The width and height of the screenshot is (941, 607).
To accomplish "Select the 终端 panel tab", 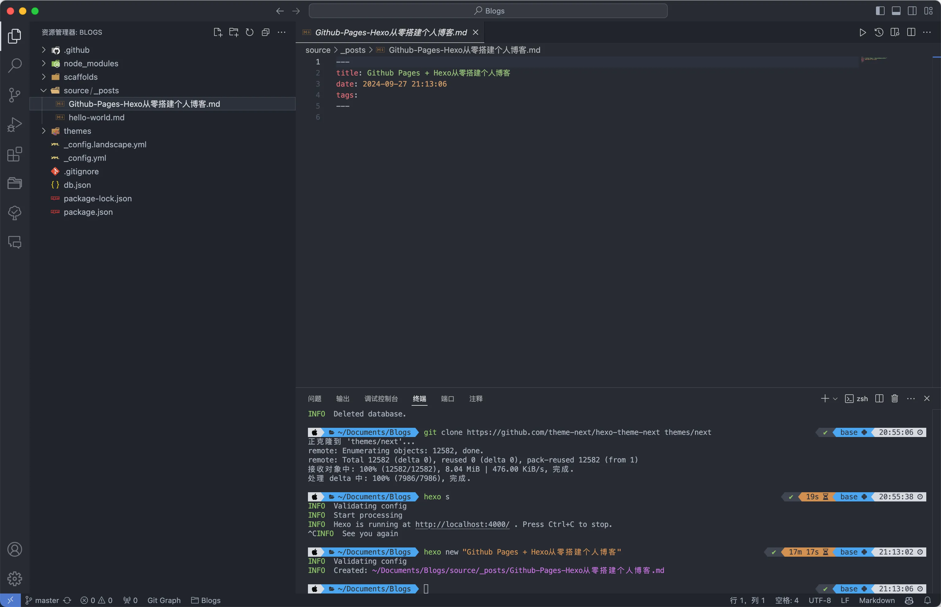I will tap(420, 399).
